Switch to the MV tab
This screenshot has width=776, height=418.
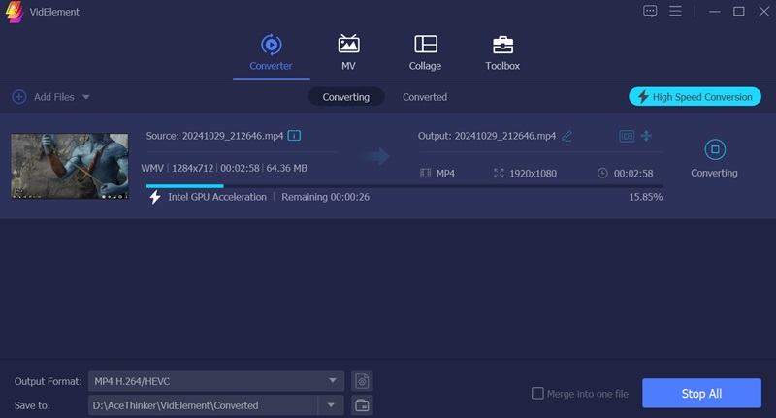coord(348,52)
